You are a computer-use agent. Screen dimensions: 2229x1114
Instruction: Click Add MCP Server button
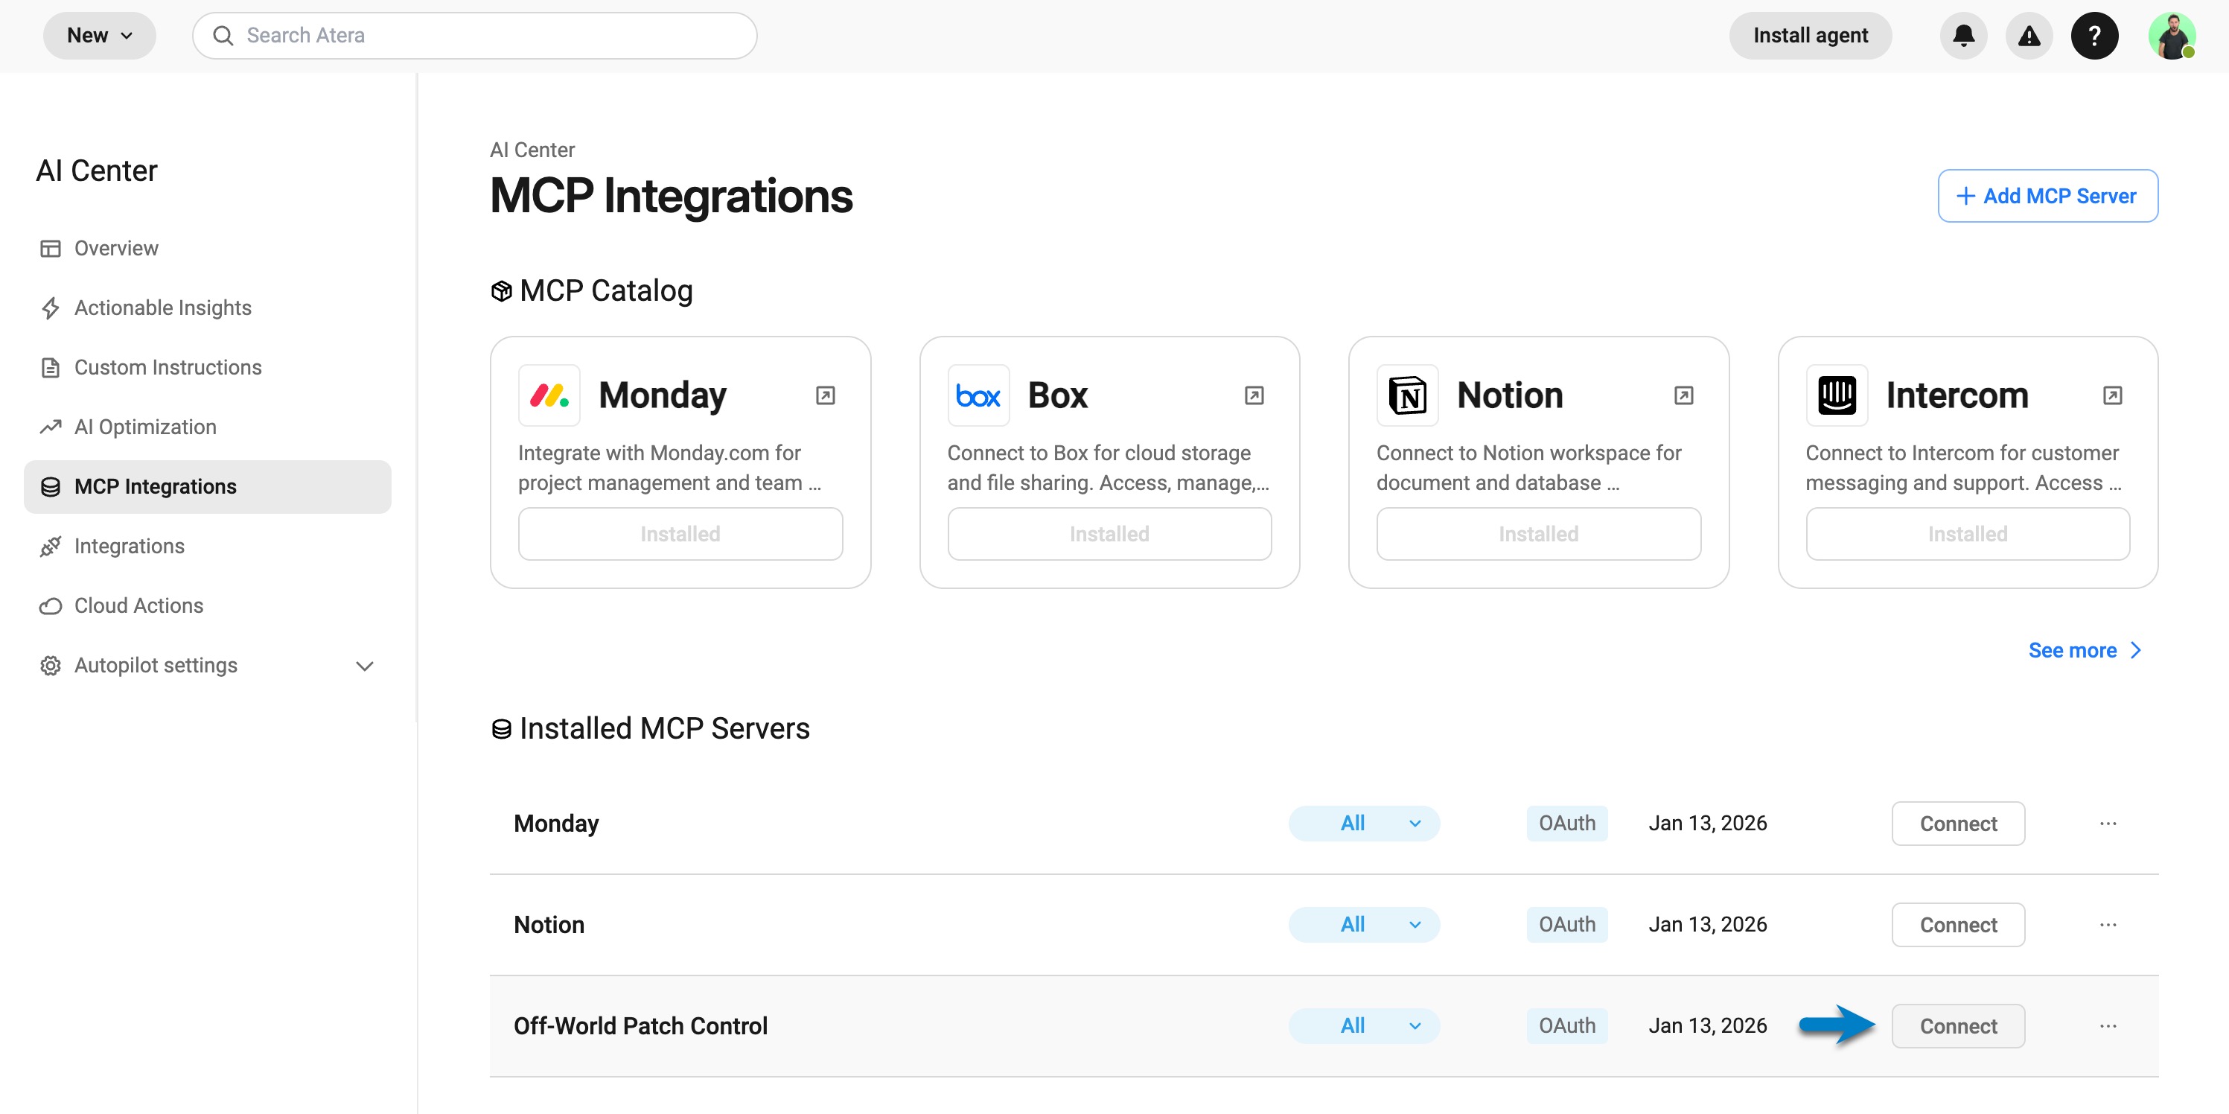click(x=2047, y=196)
